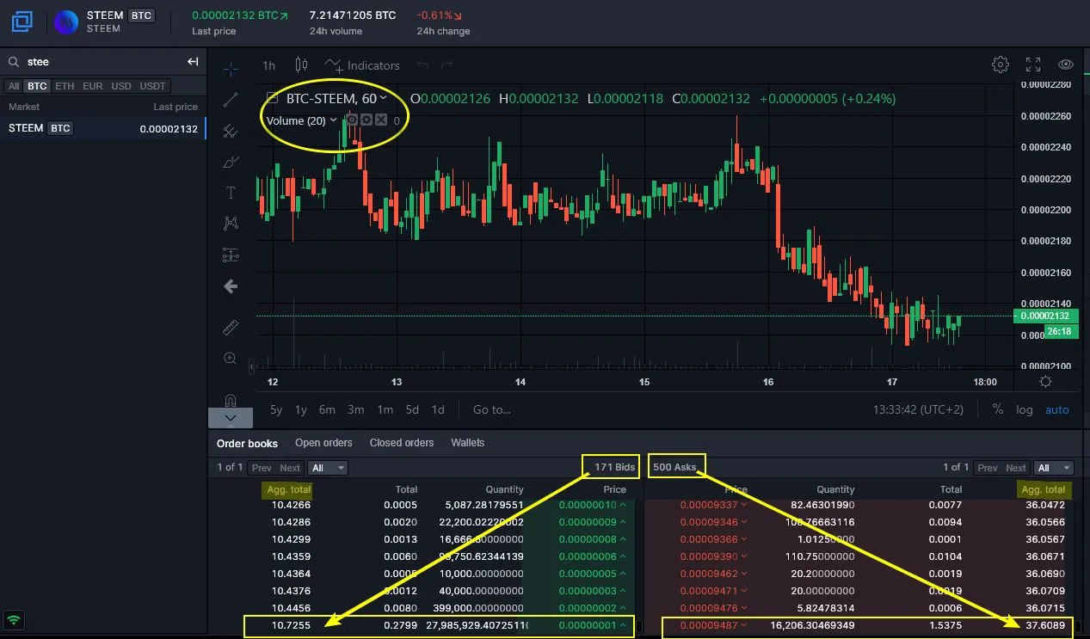The height and width of the screenshot is (639, 1090).
Task: Select the ruler measure tool
Action: pyautogui.click(x=231, y=327)
